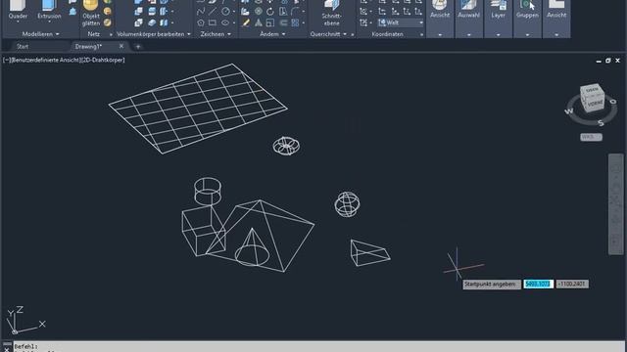The height and width of the screenshot is (352, 627).
Task: Open the Koordinaten panel dialog launcher
Action: point(421,35)
